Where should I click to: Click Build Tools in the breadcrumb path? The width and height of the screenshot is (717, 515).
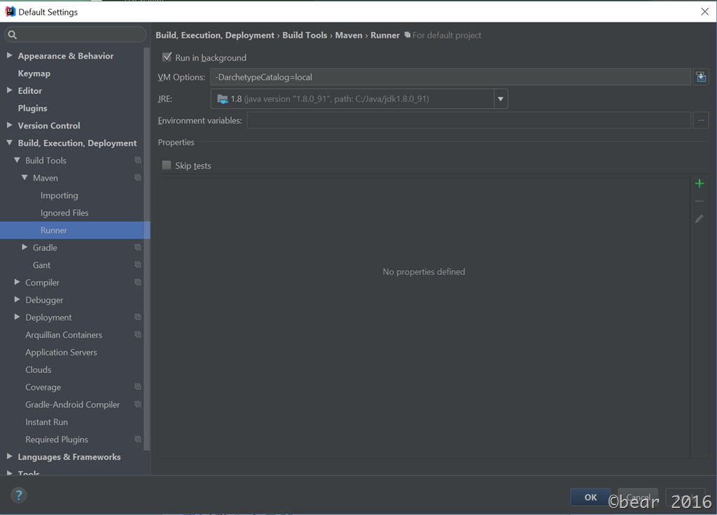click(305, 35)
